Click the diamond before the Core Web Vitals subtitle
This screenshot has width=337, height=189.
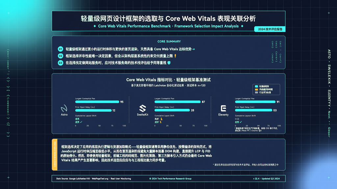(95, 26)
